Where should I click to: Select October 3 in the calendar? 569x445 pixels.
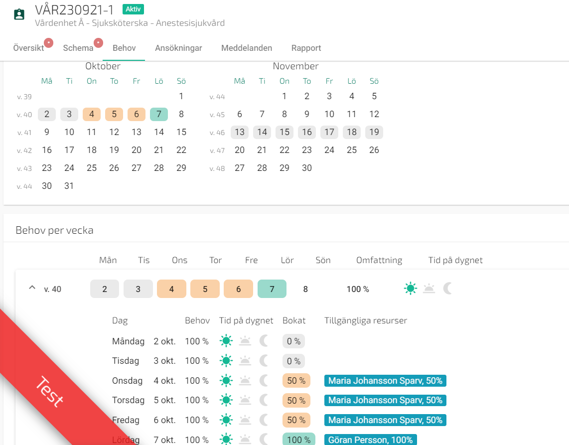point(69,114)
